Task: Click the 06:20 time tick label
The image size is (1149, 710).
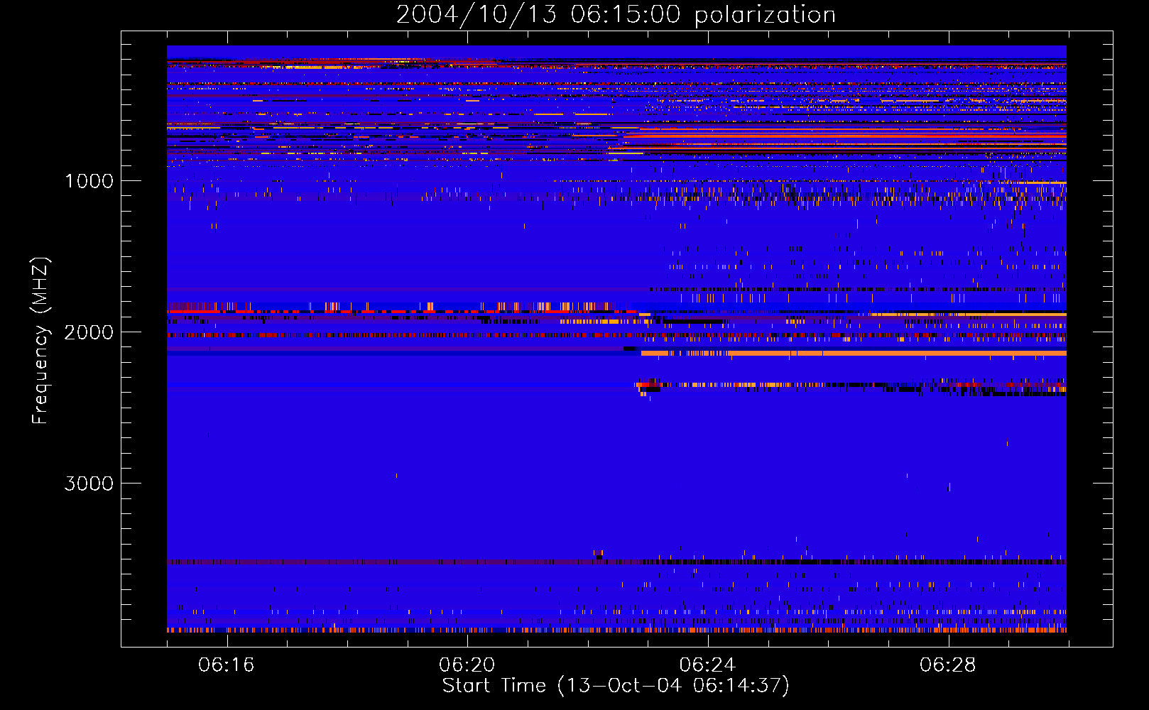Action: coord(467,665)
